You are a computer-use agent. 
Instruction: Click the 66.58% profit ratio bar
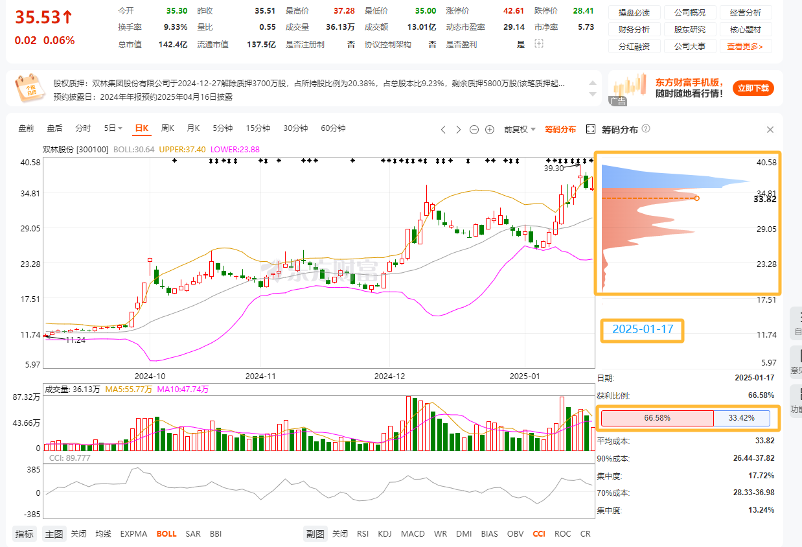[x=657, y=418]
